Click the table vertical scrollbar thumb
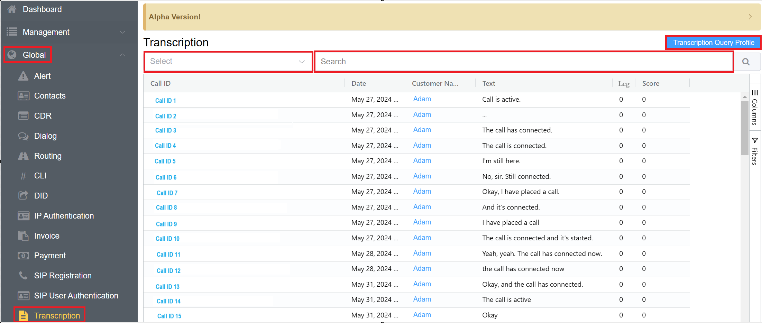Image resolution: width=762 pixels, height=323 pixels. click(744, 128)
